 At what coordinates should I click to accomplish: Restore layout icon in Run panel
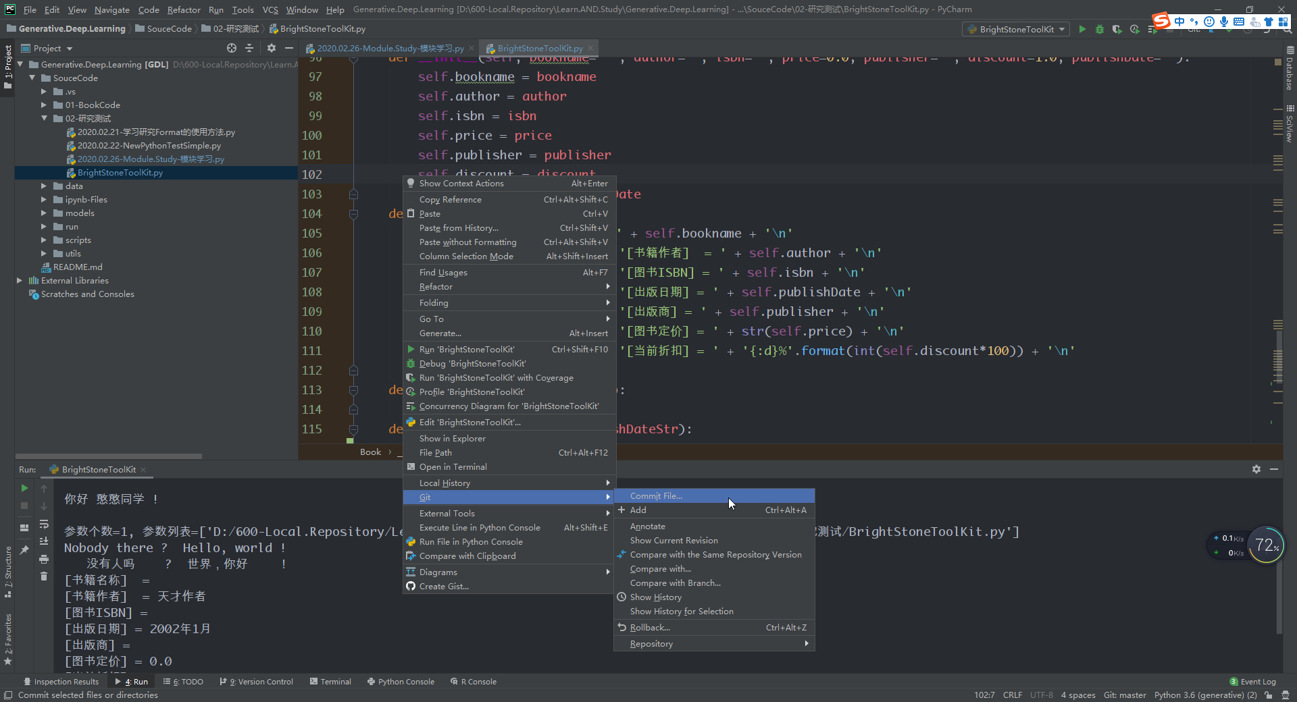[24, 528]
